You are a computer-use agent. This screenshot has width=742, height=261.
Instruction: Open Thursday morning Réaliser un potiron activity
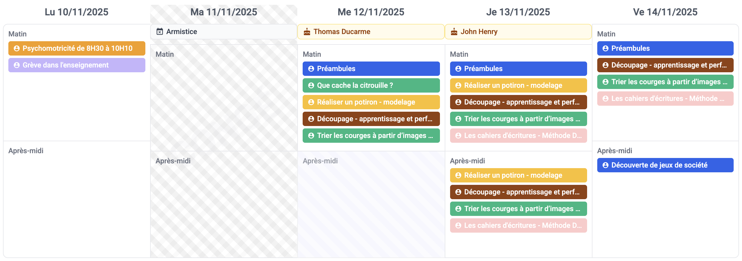coord(518,85)
